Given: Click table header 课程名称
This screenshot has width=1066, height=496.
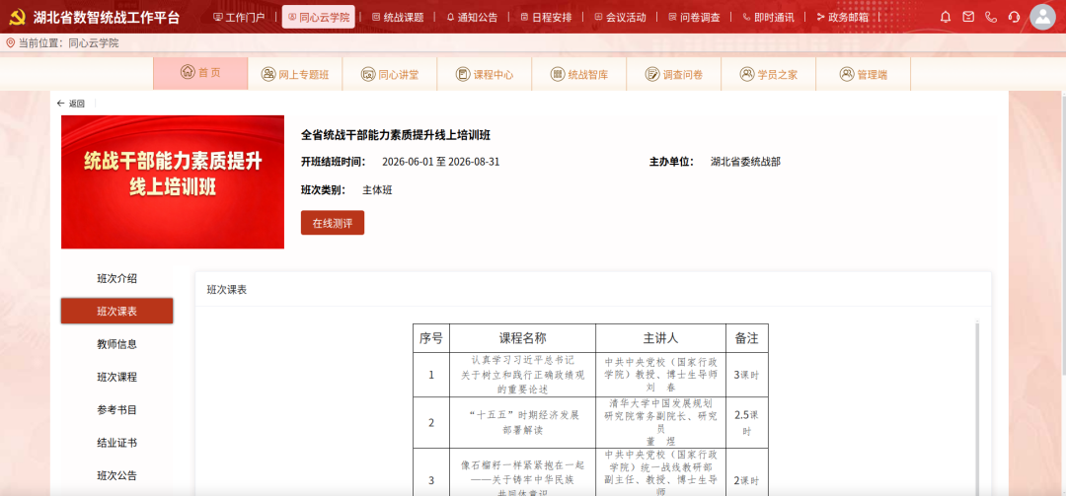Looking at the screenshot, I should click(523, 337).
